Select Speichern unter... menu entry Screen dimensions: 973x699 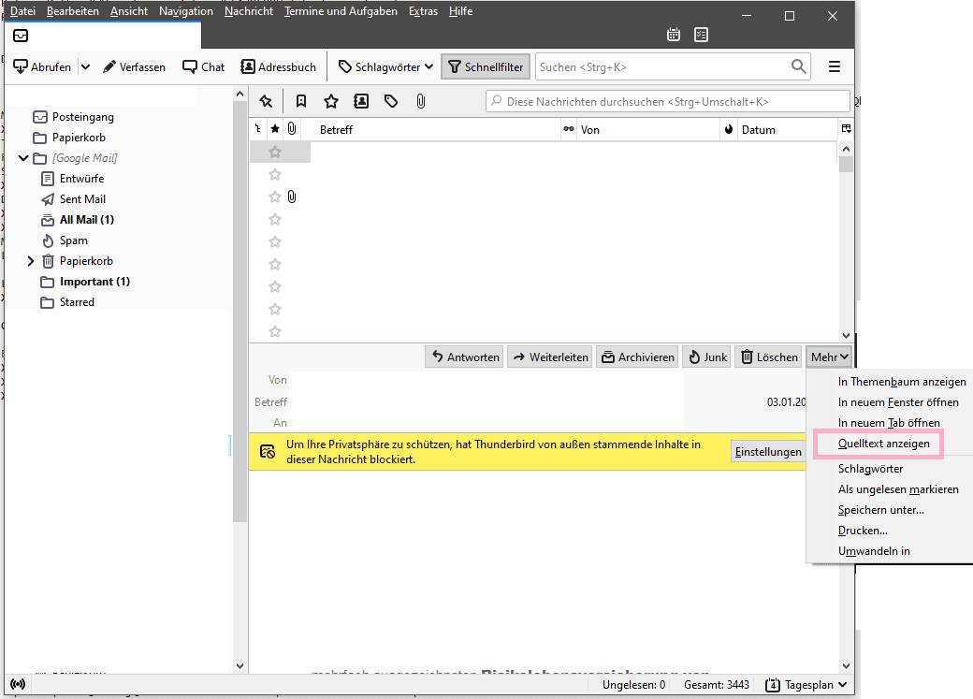click(880, 510)
